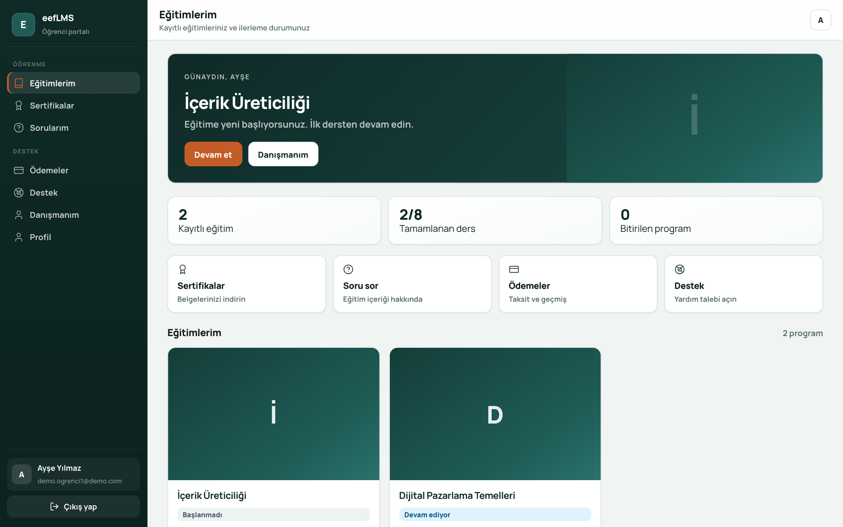Image resolution: width=843 pixels, height=527 pixels.
Task: Open the Sertifikalar quick action card
Action: pyautogui.click(x=247, y=284)
